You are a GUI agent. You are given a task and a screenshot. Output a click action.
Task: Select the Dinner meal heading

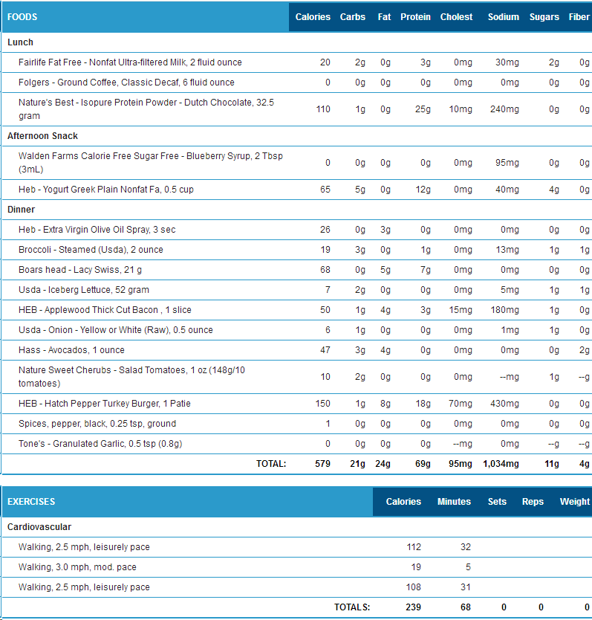click(x=21, y=210)
